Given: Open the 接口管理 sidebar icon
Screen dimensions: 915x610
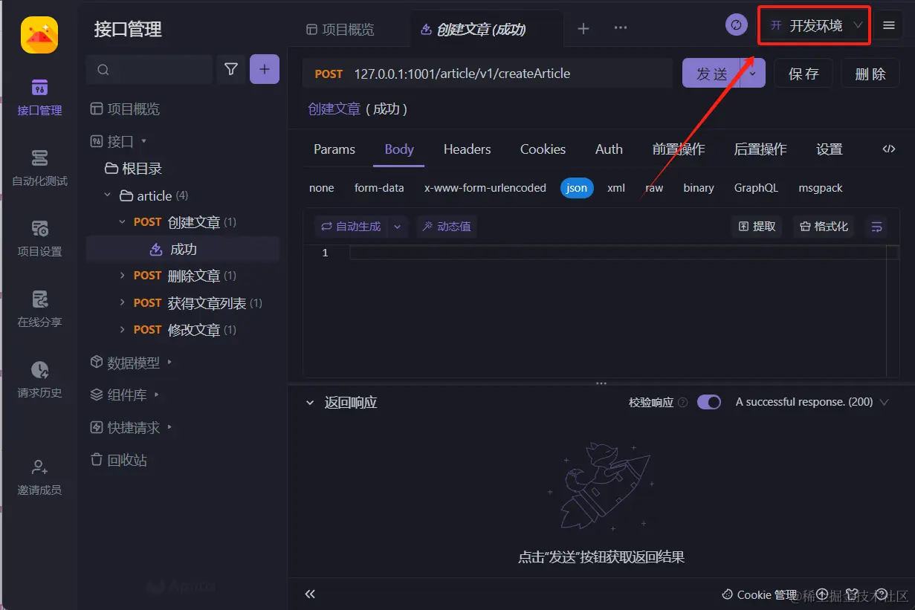Looking at the screenshot, I should click(39, 97).
